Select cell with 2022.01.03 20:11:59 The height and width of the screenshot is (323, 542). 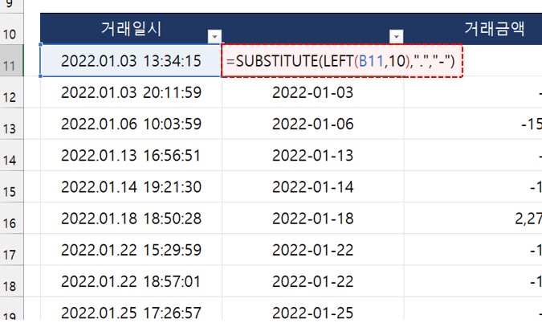(130, 92)
